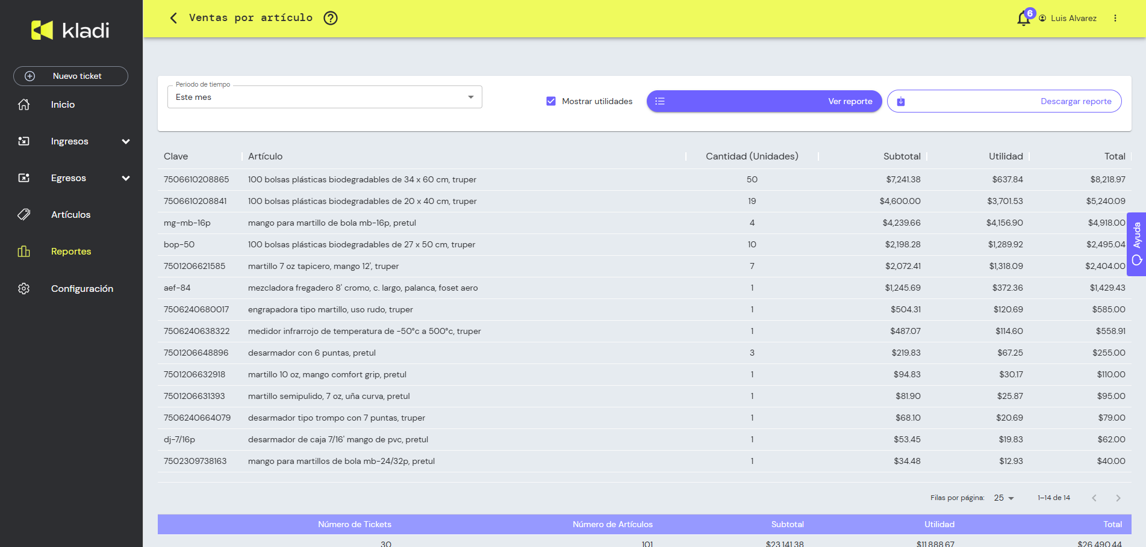Sort by Clave column header
This screenshot has height=547, width=1146.
pos(176,156)
